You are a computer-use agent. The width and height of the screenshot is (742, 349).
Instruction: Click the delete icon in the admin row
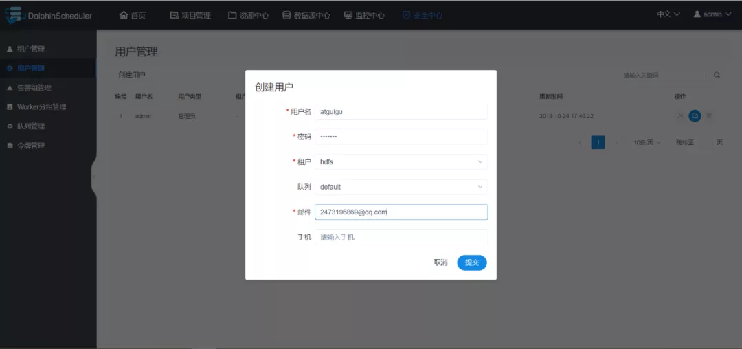[x=708, y=116]
